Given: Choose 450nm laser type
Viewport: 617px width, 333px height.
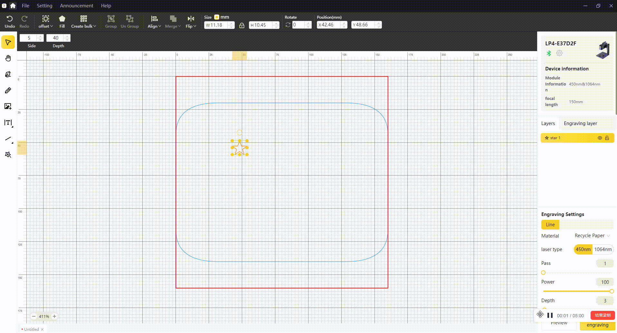Looking at the screenshot, I should pos(583,249).
